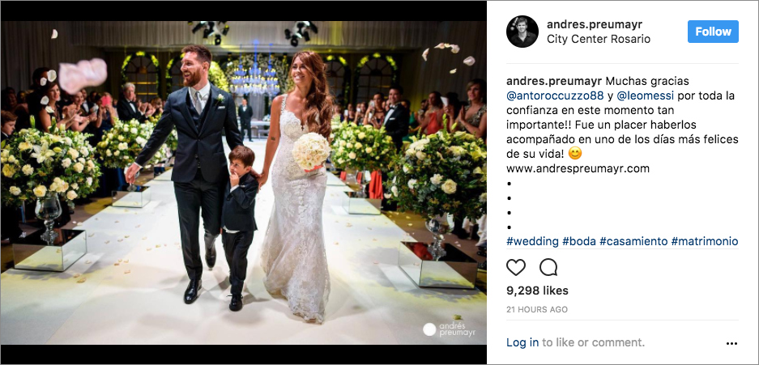The width and height of the screenshot is (759, 365).
Task: Click the heart like icon
Action: coord(515,267)
